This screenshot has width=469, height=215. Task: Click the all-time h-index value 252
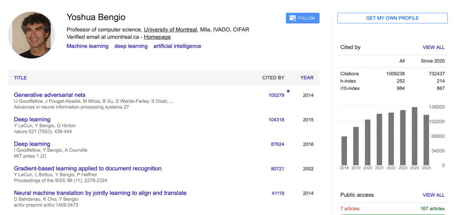tap(401, 81)
